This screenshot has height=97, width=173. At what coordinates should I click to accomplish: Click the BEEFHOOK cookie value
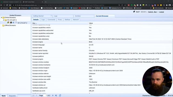coord(129,62)
